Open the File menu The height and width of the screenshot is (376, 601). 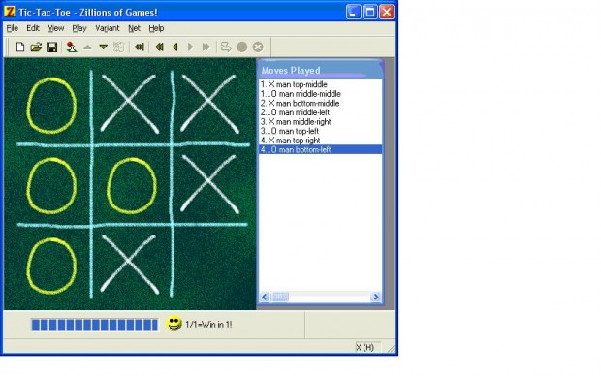(x=12, y=28)
